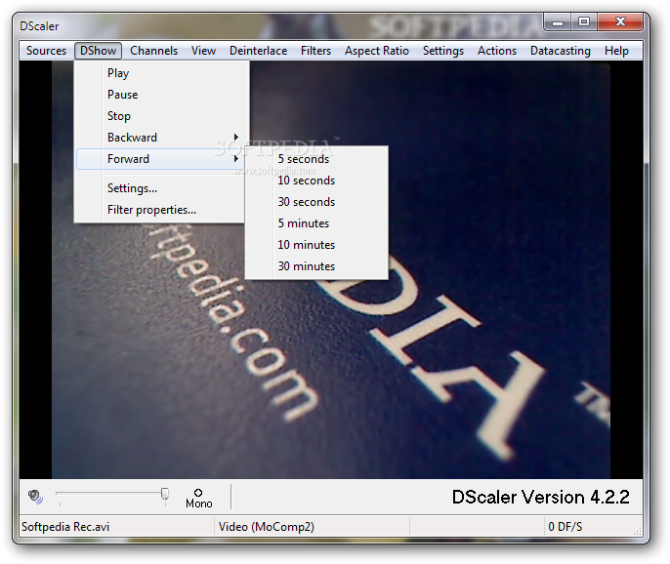Choose Play from DShow menu
The width and height of the screenshot is (670, 564).
pos(160,73)
